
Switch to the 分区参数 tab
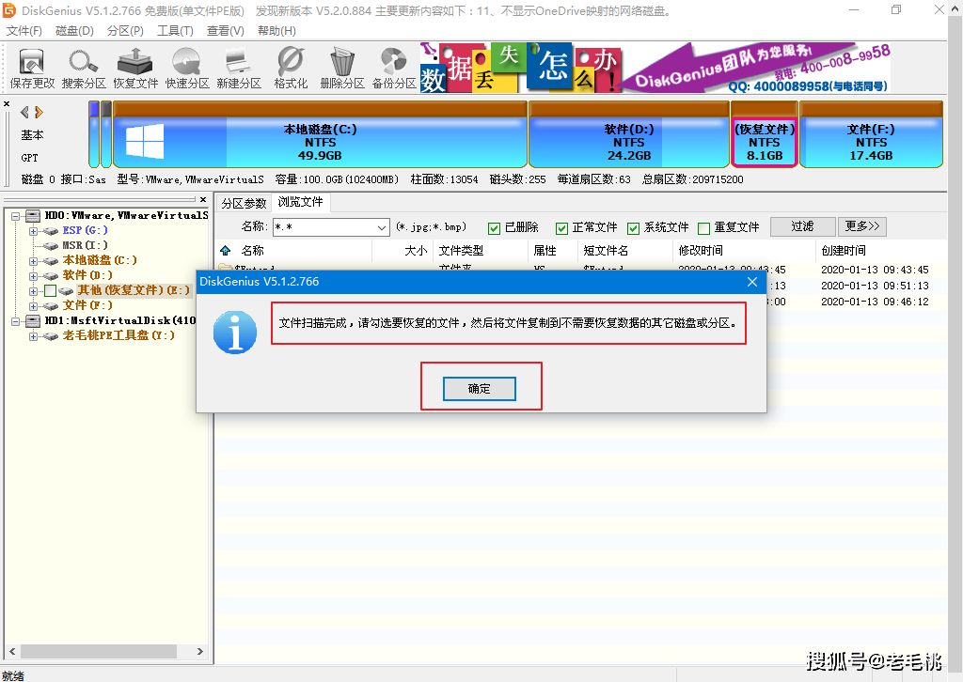pos(244,203)
